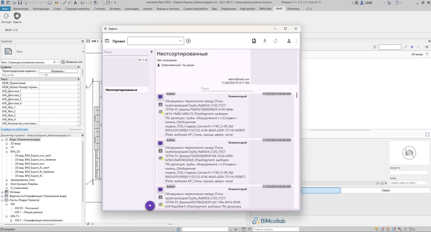Open the Справка по свойствам link

14,129
